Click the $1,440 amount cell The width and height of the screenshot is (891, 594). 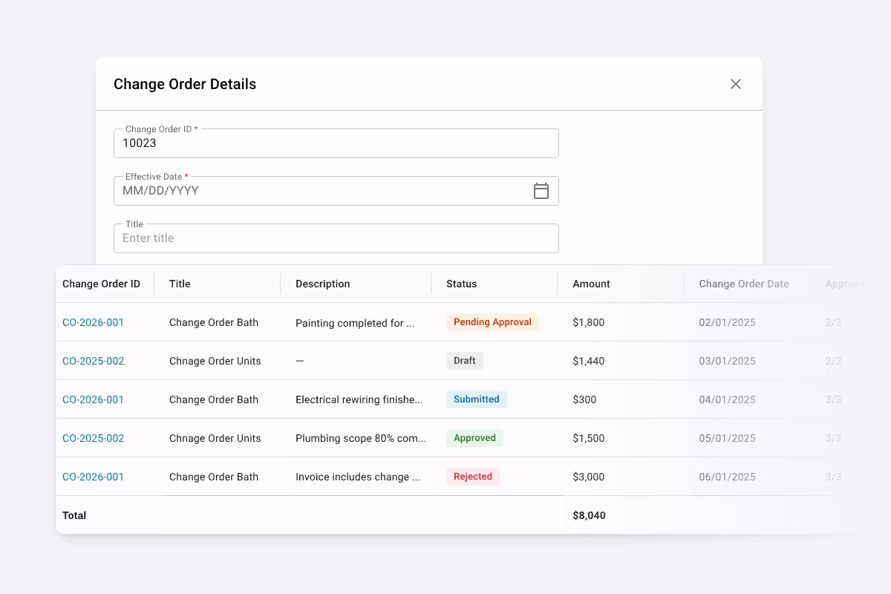[x=589, y=361]
